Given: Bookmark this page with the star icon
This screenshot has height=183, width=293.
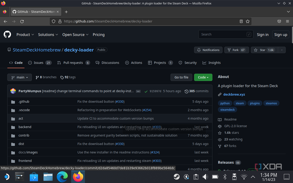Looking at the screenshot, I should [x=248, y=21].
